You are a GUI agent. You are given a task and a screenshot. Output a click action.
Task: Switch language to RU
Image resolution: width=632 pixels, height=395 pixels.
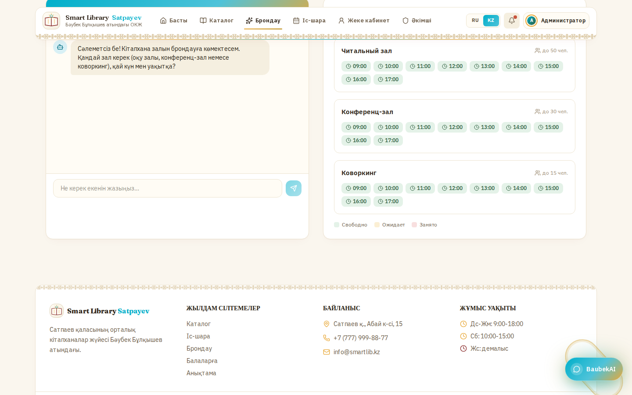[475, 21]
